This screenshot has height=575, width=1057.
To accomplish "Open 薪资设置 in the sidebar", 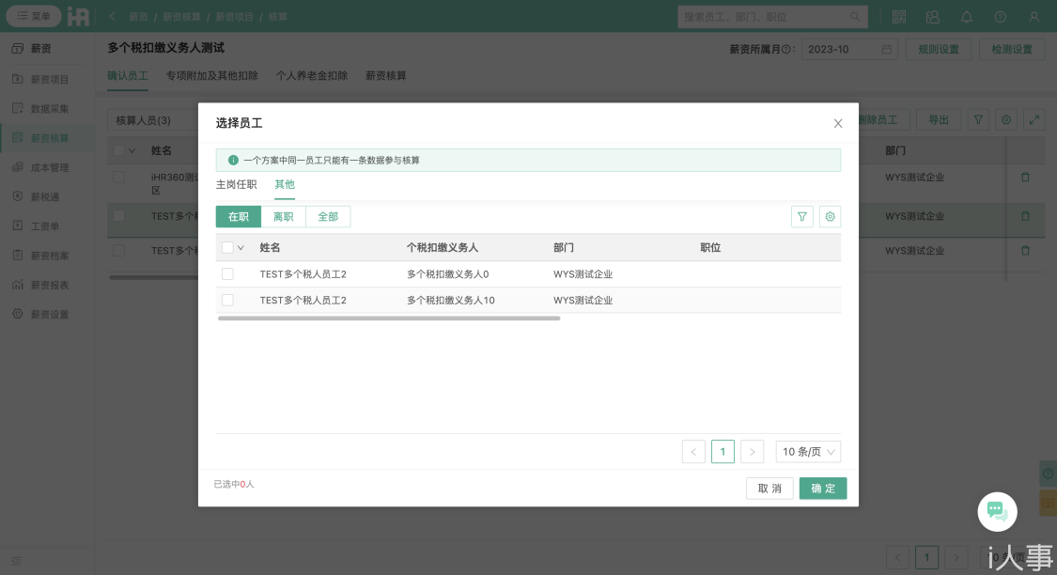I will 47,315.
